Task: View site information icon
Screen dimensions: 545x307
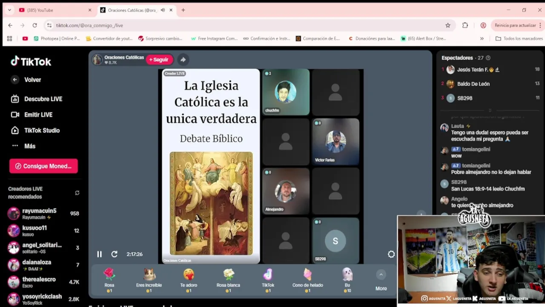Action: [x=49, y=26]
